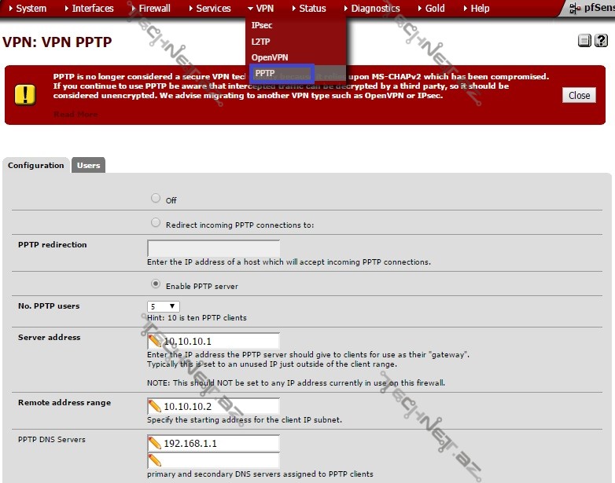Click pencil icon in primary DNS field
The image size is (615, 483).
pyautogui.click(x=155, y=443)
